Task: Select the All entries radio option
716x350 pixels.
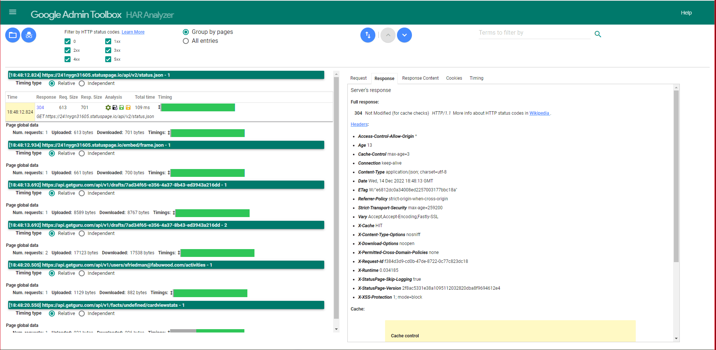Action: pos(186,41)
